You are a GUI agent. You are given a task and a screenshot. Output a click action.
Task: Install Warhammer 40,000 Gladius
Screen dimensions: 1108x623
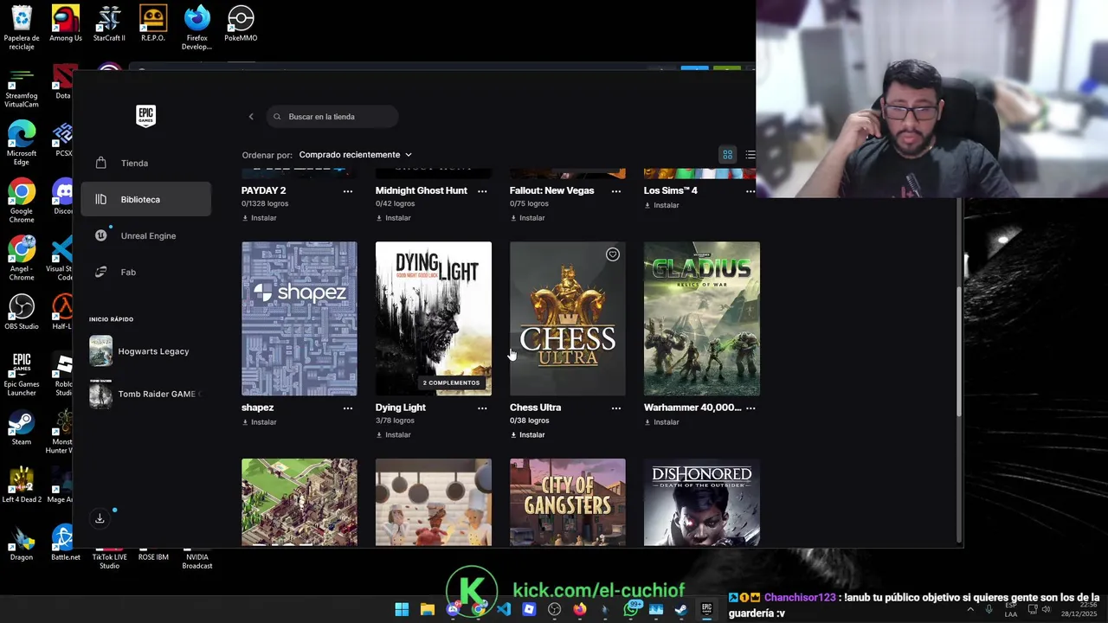661,422
